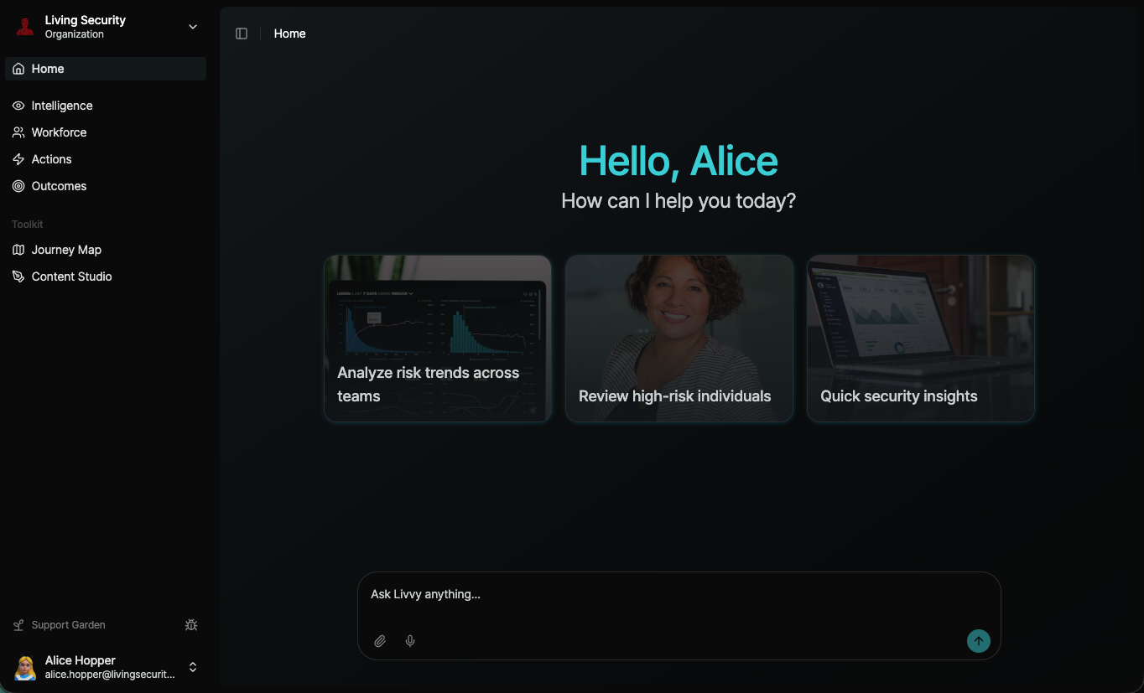Open the Journey Map tool
This screenshot has height=693, width=1144.
[x=66, y=250]
